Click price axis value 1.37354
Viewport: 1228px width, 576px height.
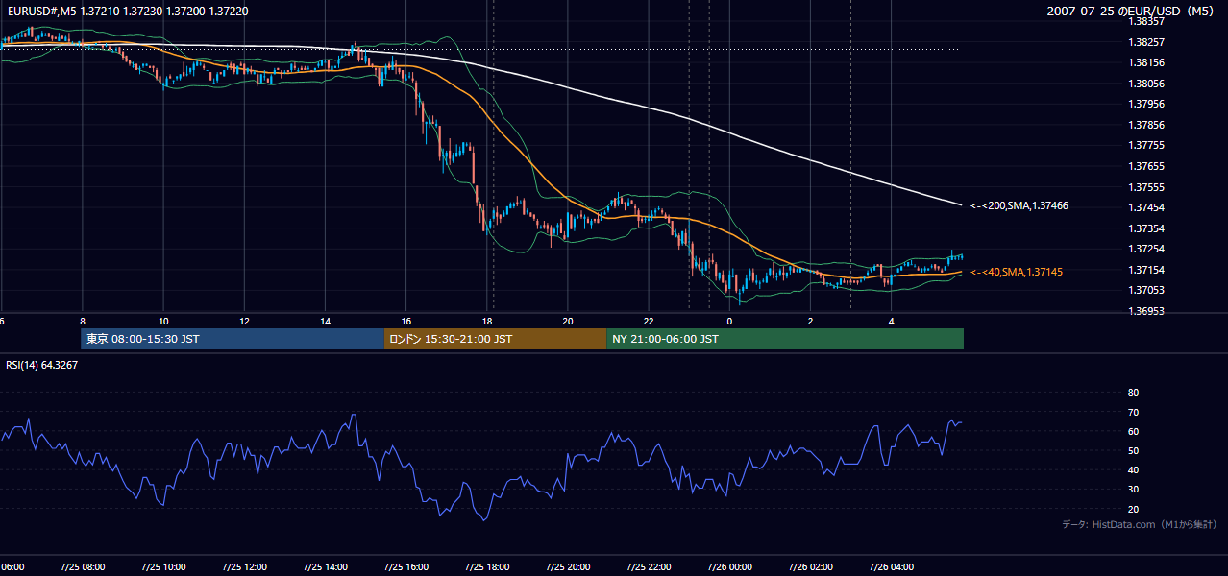tap(1146, 228)
